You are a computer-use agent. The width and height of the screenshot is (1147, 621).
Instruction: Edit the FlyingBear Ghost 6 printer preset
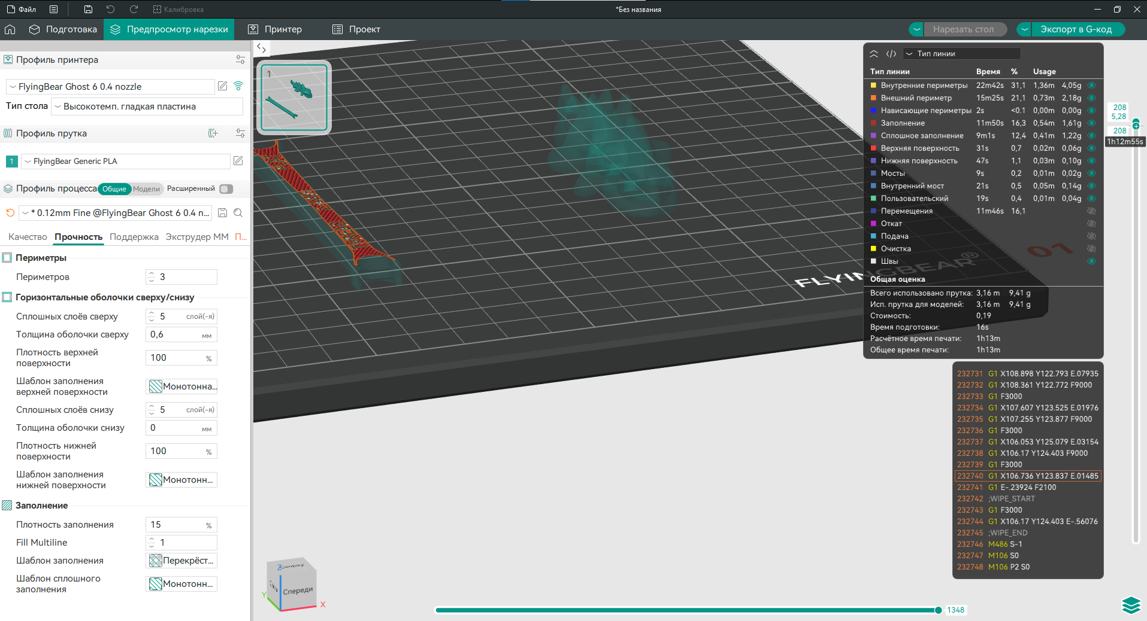(x=223, y=86)
